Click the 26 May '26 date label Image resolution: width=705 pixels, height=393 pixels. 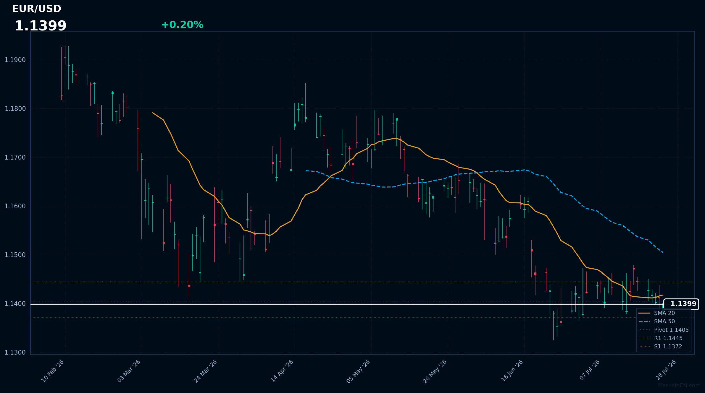click(435, 371)
